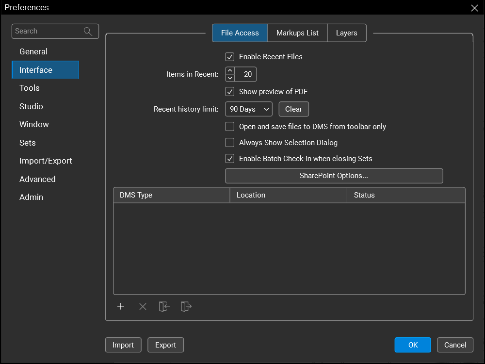Click the add DMS entry plus icon
The height and width of the screenshot is (364, 485).
click(121, 306)
